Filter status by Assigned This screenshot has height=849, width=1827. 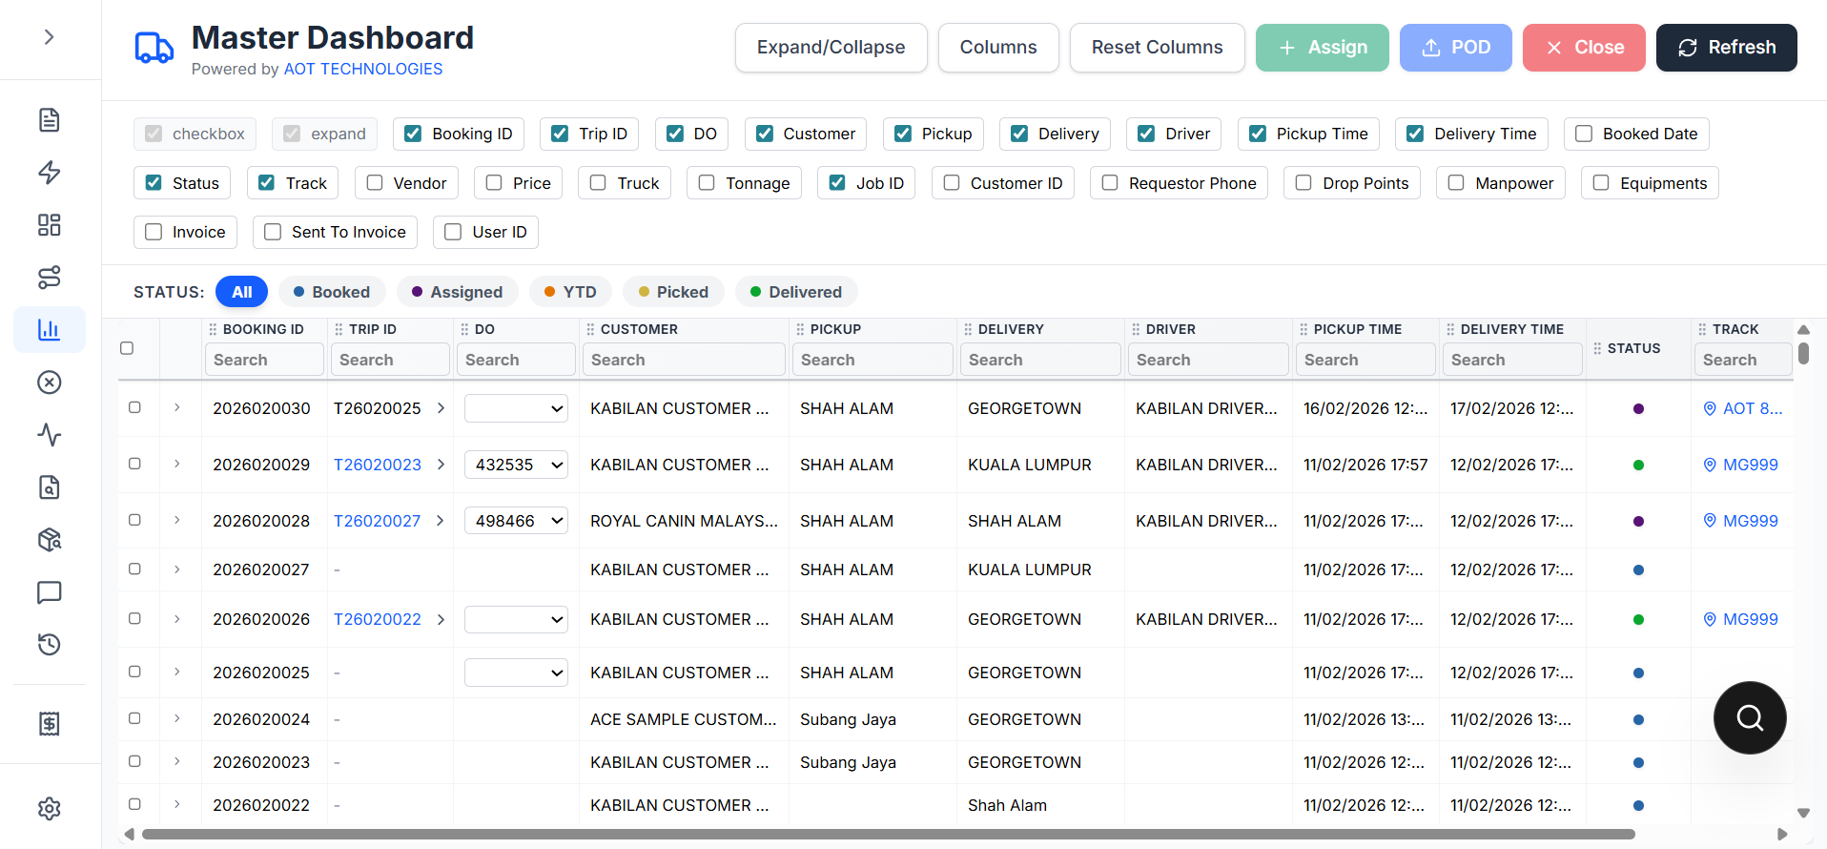[x=457, y=292]
